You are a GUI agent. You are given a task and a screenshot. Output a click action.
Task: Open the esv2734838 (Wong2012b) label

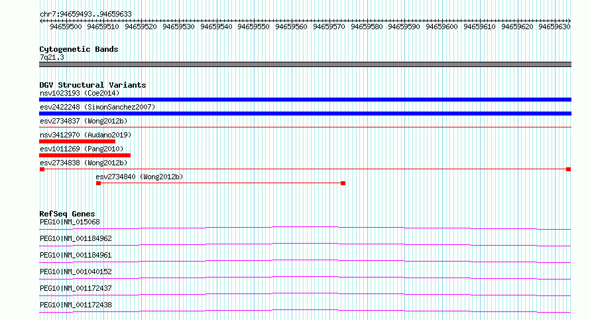(84, 163)
